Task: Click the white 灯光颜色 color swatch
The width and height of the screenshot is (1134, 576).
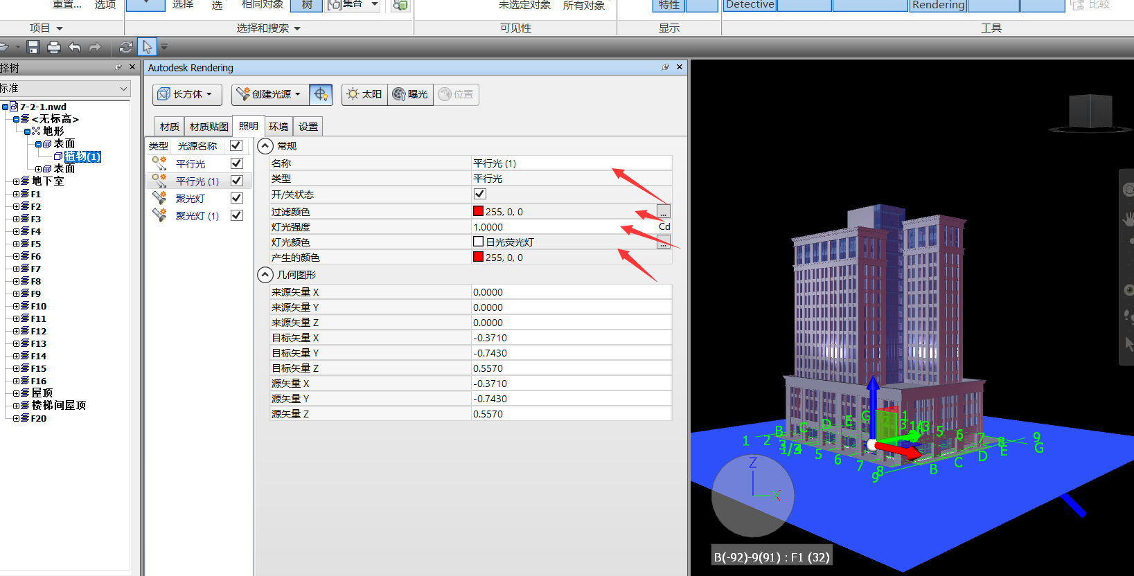Action: click(x=478, y=242)
